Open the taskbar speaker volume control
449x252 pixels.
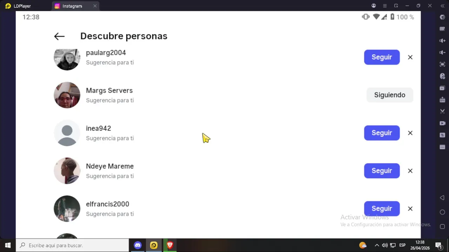pos(385,245)
